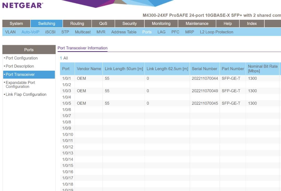Open Expandable Port Configuration
This screenshot has width=281, height=191.
click(x=20, y=84)
